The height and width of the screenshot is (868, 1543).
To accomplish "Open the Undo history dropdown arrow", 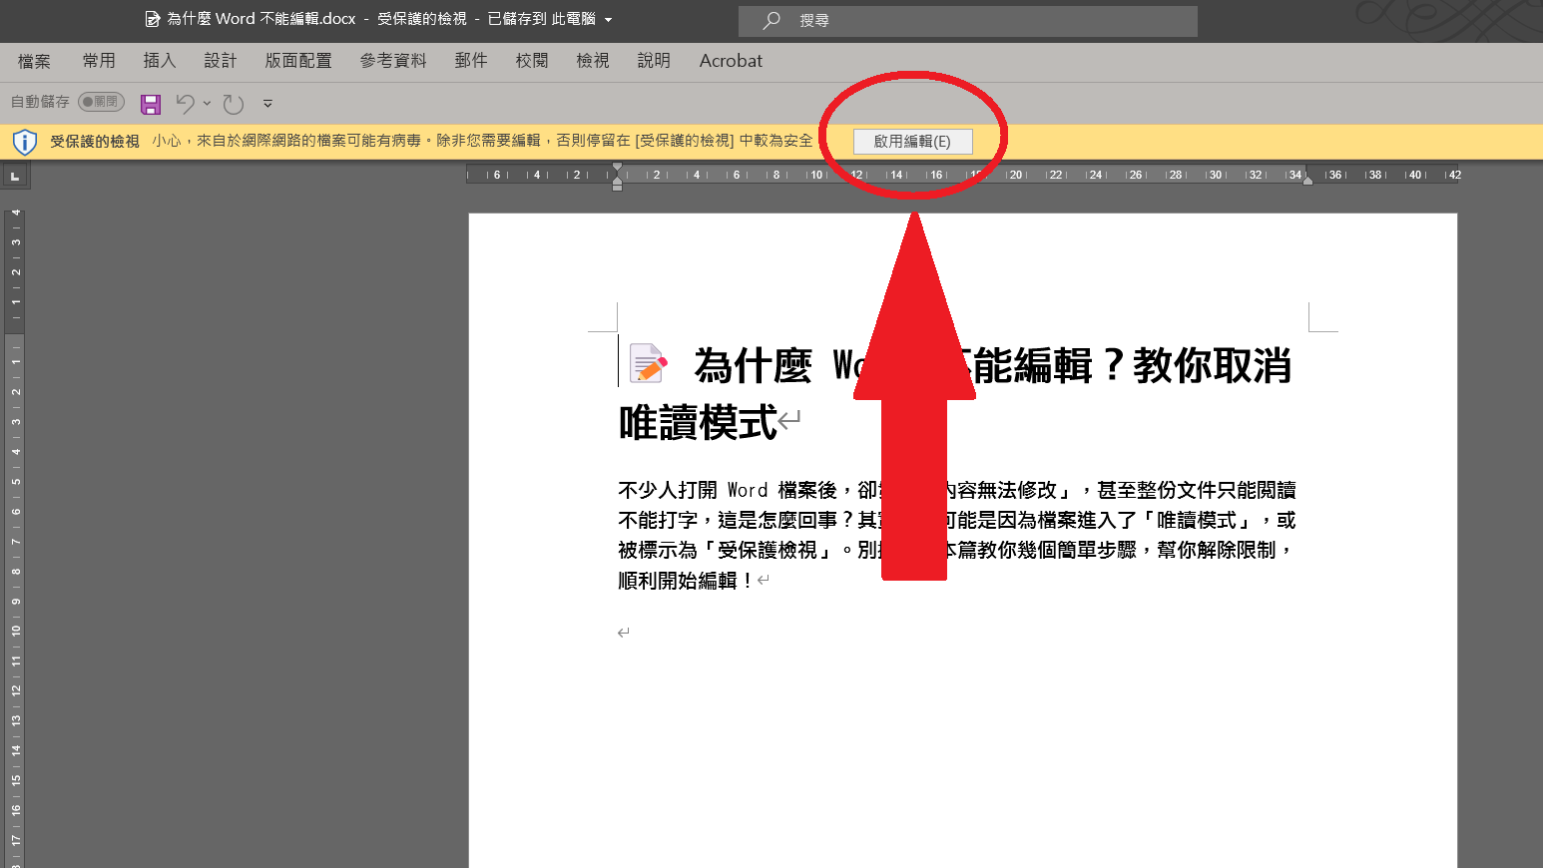I will pos(208,103).
